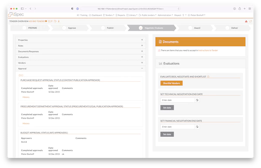
Task: Go back with the browser back arrow
Action: pos(30,9)
